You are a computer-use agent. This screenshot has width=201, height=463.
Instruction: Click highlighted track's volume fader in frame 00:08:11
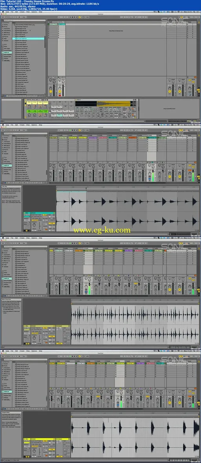point(153,176)
